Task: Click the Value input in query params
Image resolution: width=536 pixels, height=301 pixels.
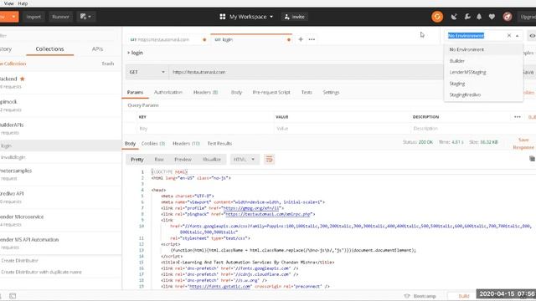Action: (x=343, y=129)
